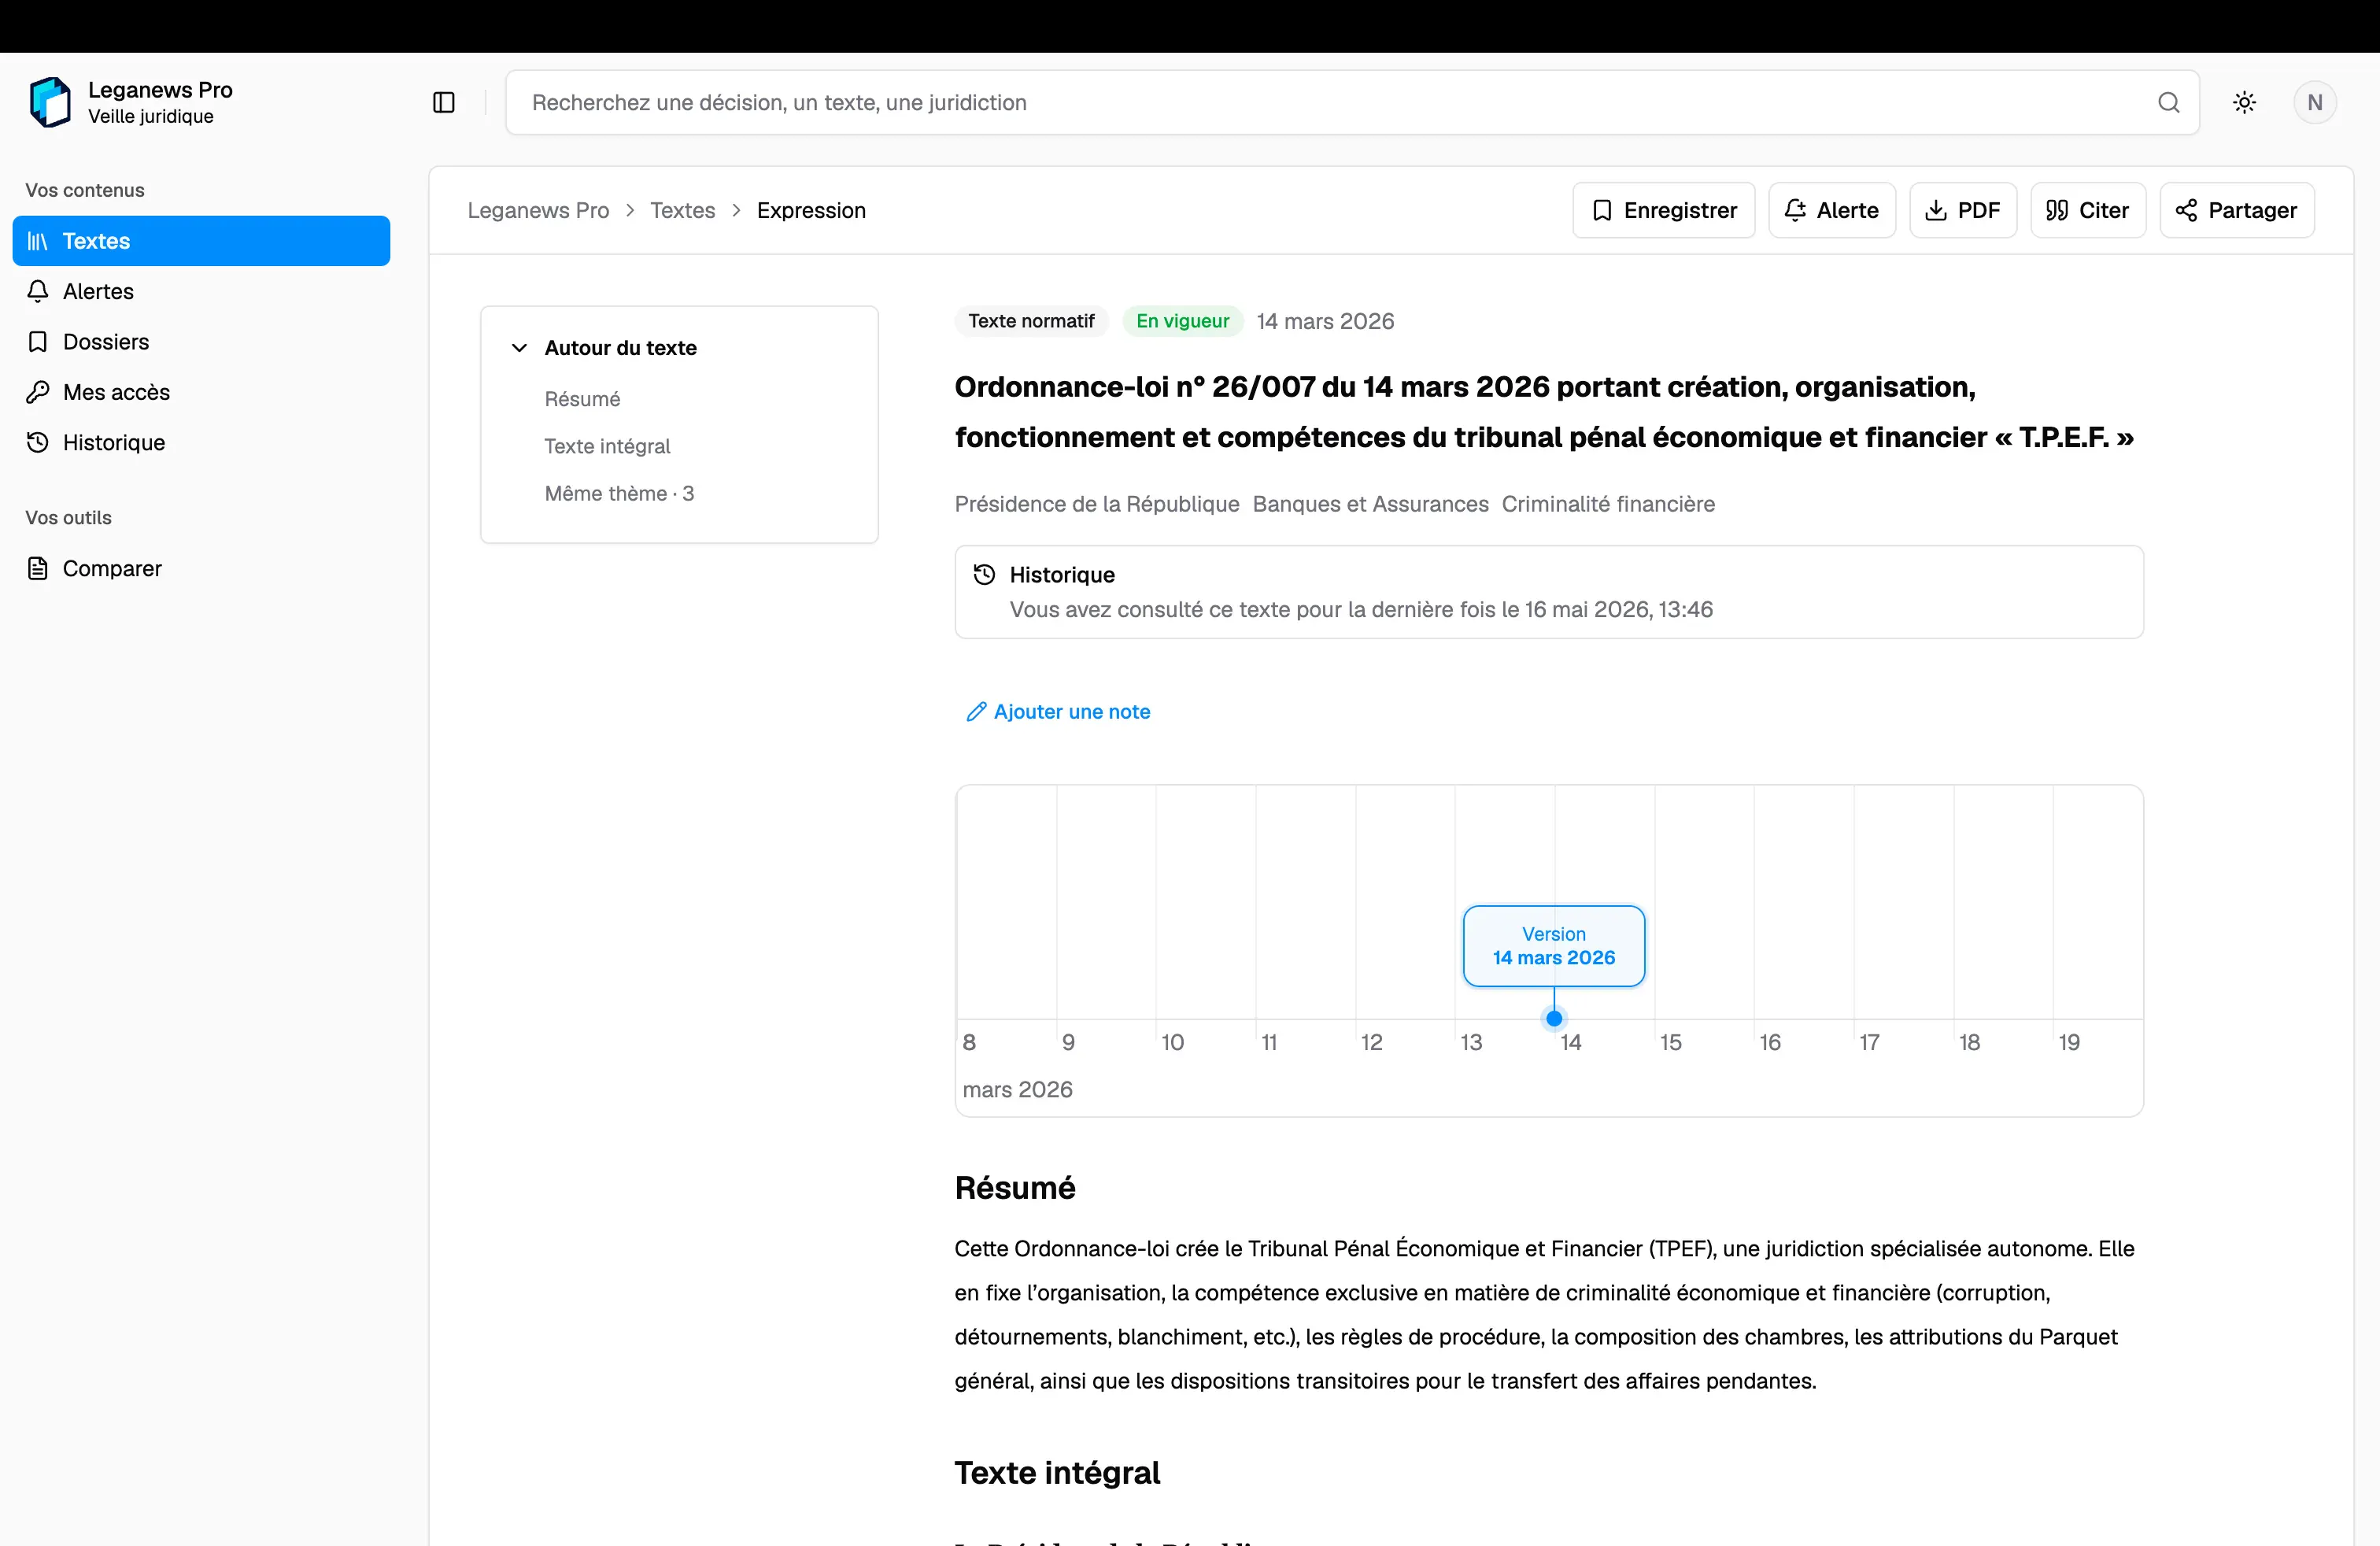Click day 10 label on the timeline axis
Screen dimensions: 2380x1546
(1172, 1042)
